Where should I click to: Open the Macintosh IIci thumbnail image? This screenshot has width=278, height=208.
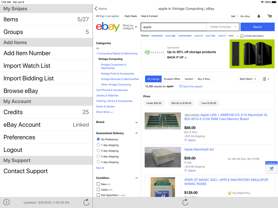[163, 157]
